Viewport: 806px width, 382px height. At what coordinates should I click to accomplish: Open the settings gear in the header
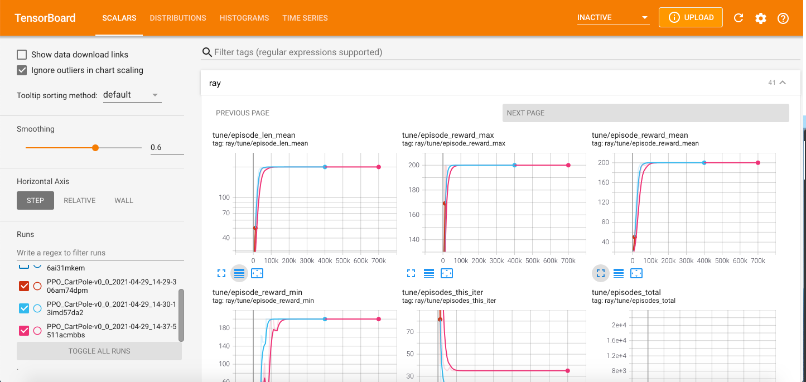[761, 18]
